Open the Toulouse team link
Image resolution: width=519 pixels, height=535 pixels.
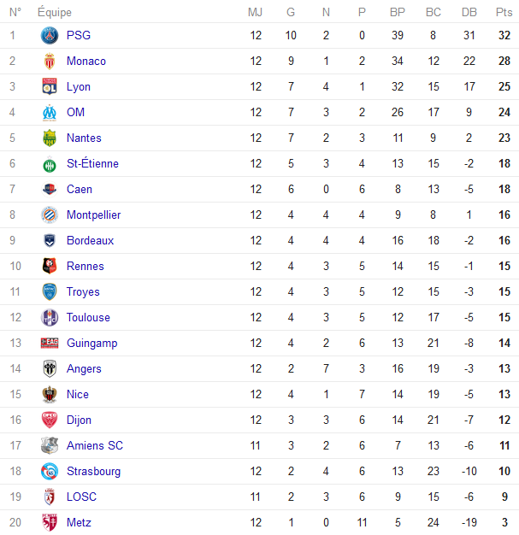click(88, 317)
